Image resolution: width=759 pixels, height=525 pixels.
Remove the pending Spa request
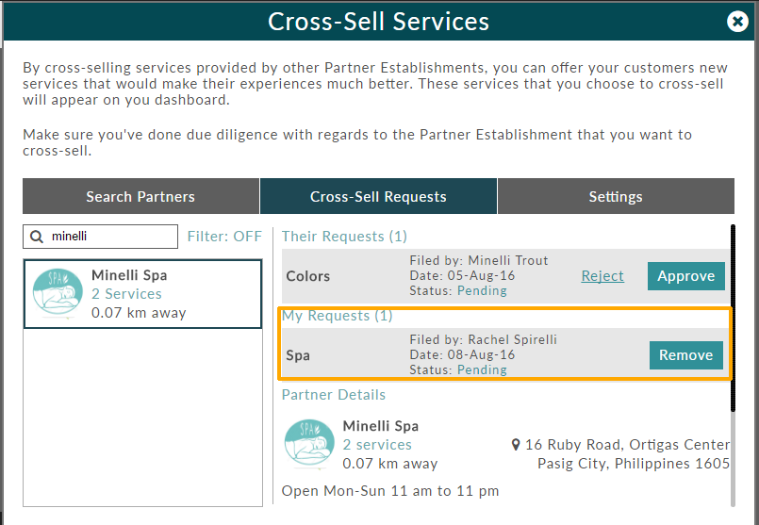(685, 355)
